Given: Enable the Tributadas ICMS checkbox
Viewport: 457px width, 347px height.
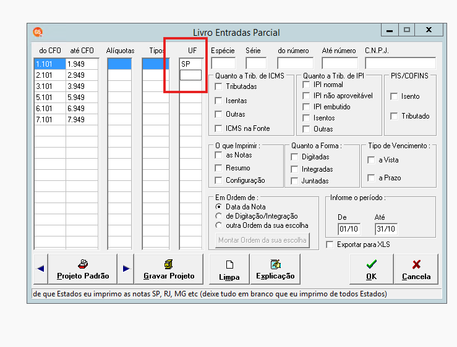Looking at the screenshot, I should pyautogui.click(x=218, y=86).
